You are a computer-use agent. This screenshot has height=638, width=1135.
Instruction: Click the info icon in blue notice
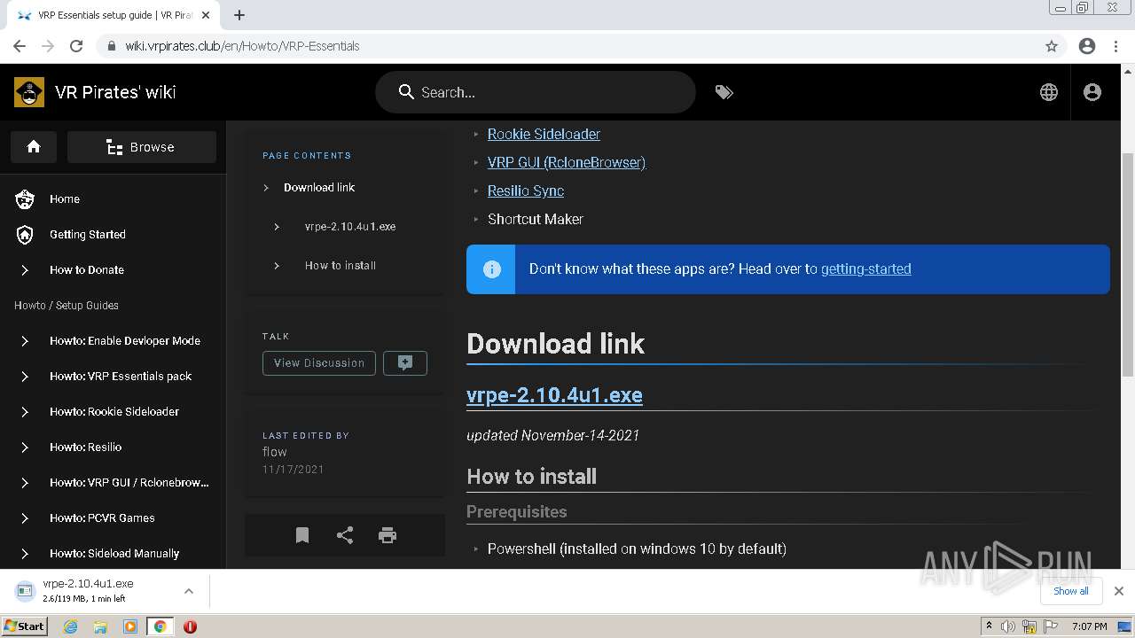[491, 269]
